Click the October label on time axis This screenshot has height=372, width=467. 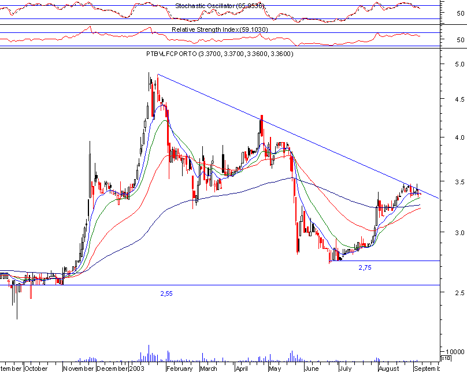[36, 369]
